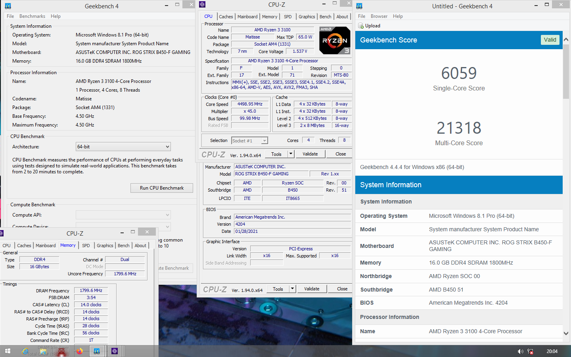Screen dimensions: 571x357
Task: Switch to Mainboard tab in top CPU-Z window
Action: click(247, 17)
